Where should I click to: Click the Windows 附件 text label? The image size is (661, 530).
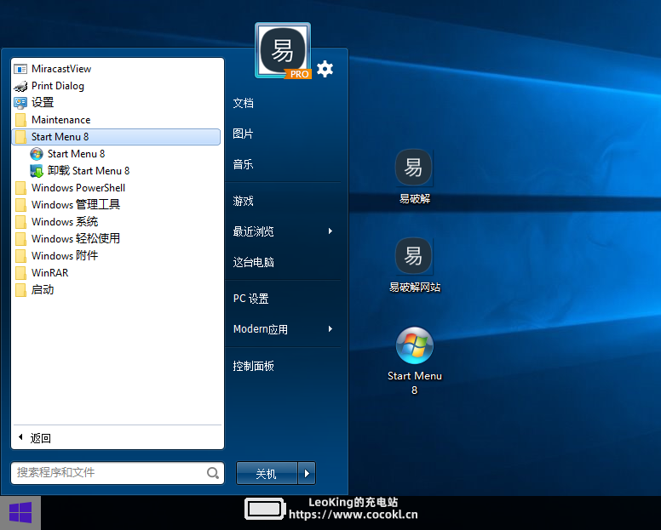coord(65,255)
